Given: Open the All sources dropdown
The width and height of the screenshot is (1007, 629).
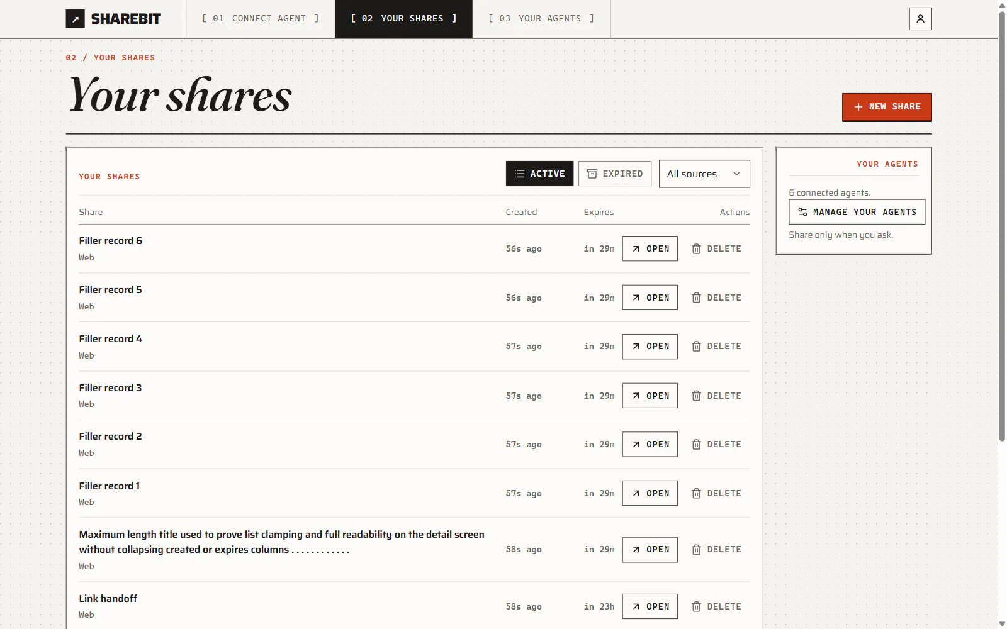Looking at the screenshot, I should 704,174.
